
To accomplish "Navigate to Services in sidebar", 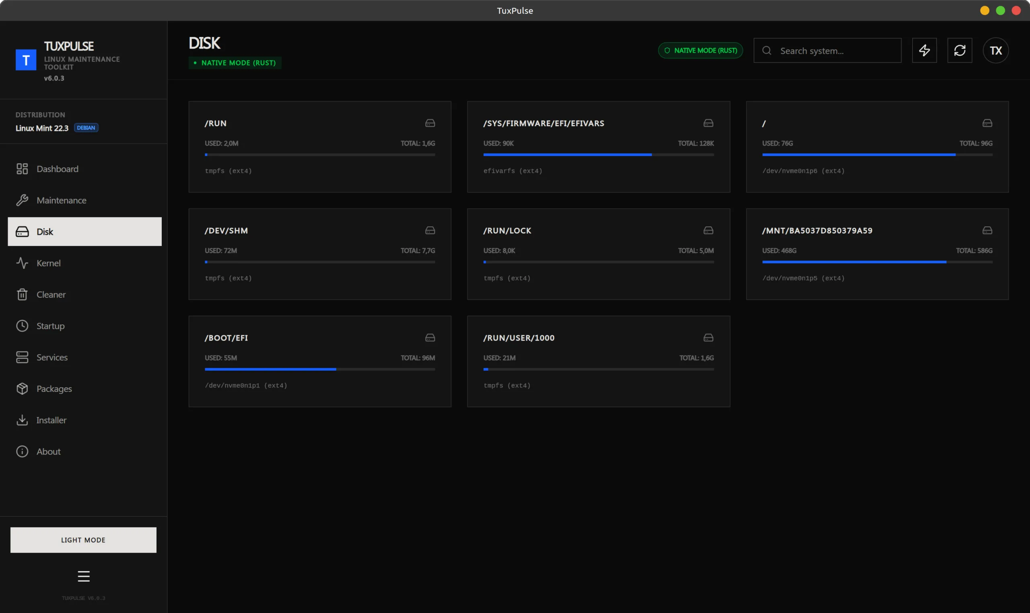I will click(x=51, y=357).
